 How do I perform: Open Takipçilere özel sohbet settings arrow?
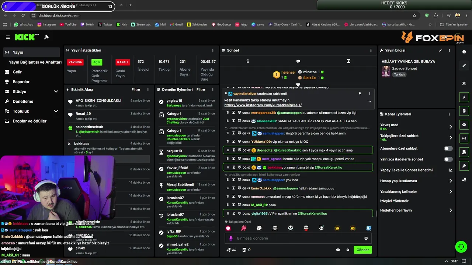pos(450,138)
